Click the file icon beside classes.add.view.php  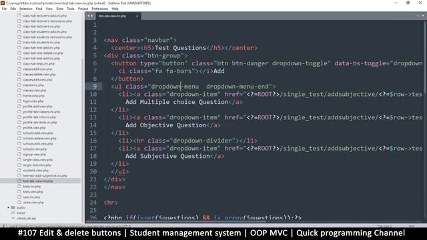click(x=19, y=69)
